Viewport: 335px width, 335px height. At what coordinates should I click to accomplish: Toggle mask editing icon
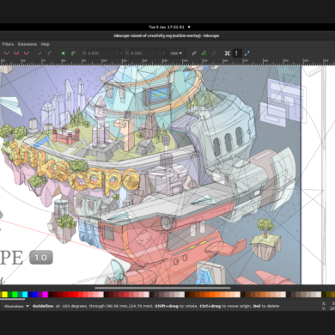click(214, 53)
